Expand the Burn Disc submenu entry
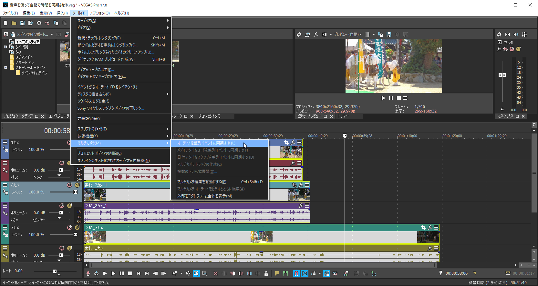The image size is (538, 286). tap(121, 94)
